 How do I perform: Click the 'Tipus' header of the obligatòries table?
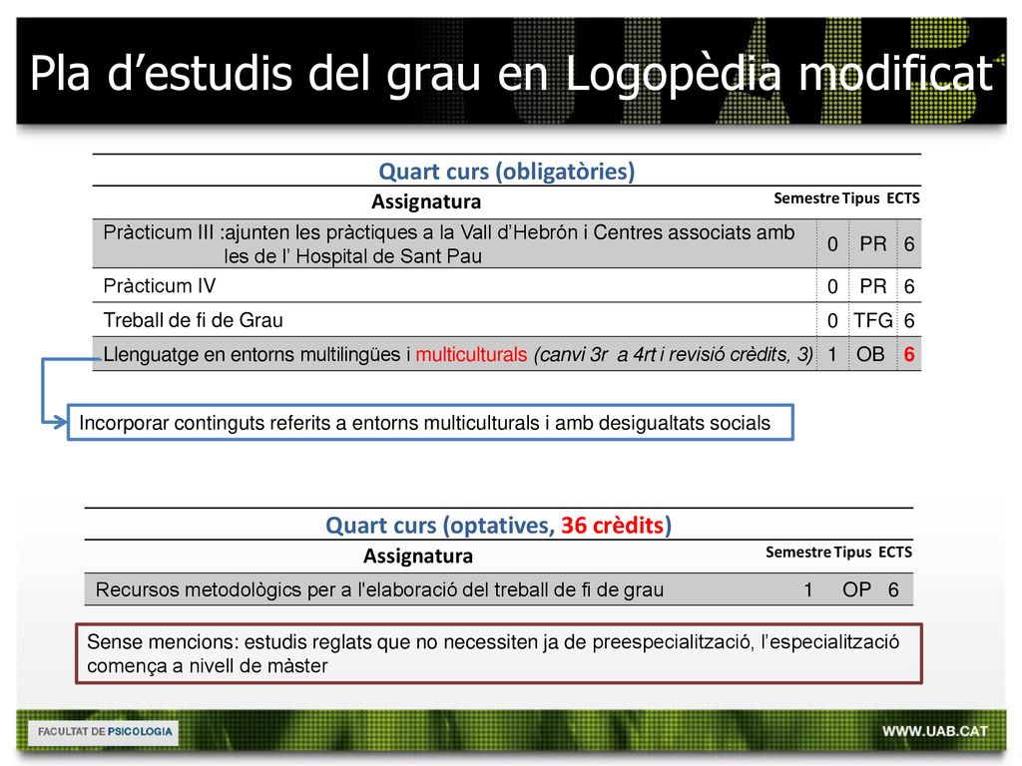(x=860, y=198)
